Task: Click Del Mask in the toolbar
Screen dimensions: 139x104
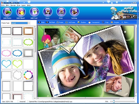Action: tap(50, 22)
